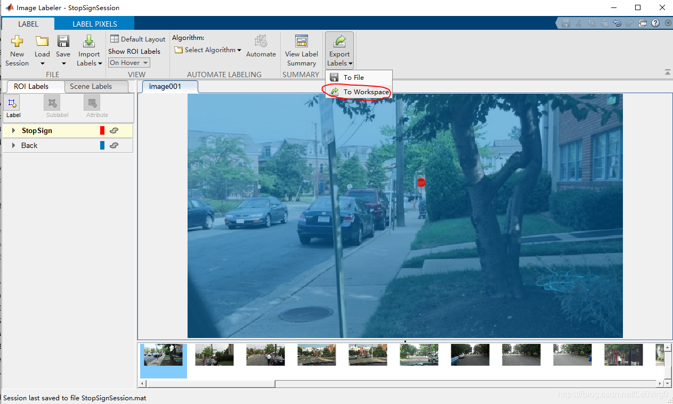Select the fourth thumbnail in the image strip
Screen dimensions: 673x404
[317, 354]
